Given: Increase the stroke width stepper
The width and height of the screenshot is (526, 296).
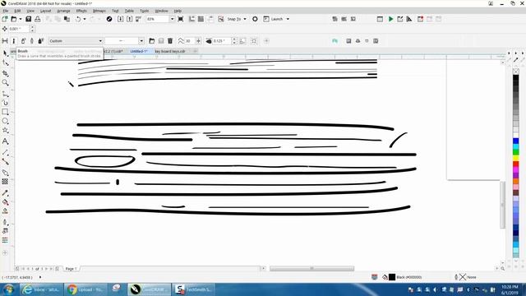Looking at the screenshot, I should pos(234,39).
